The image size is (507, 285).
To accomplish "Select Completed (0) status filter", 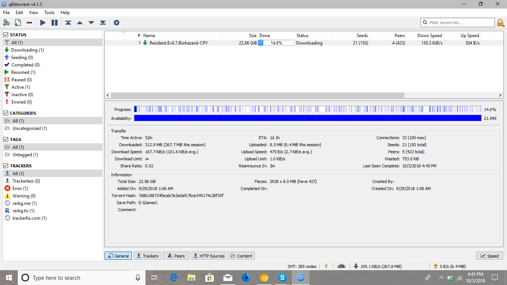I will click(53, 65).
